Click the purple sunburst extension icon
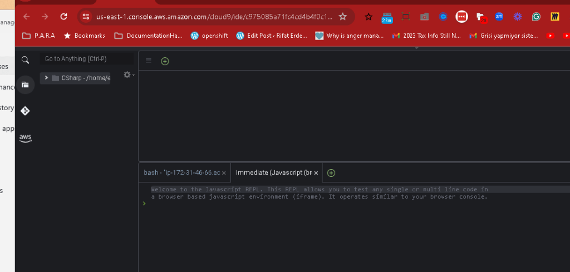570x272 pixels. [x=517, y=17]
